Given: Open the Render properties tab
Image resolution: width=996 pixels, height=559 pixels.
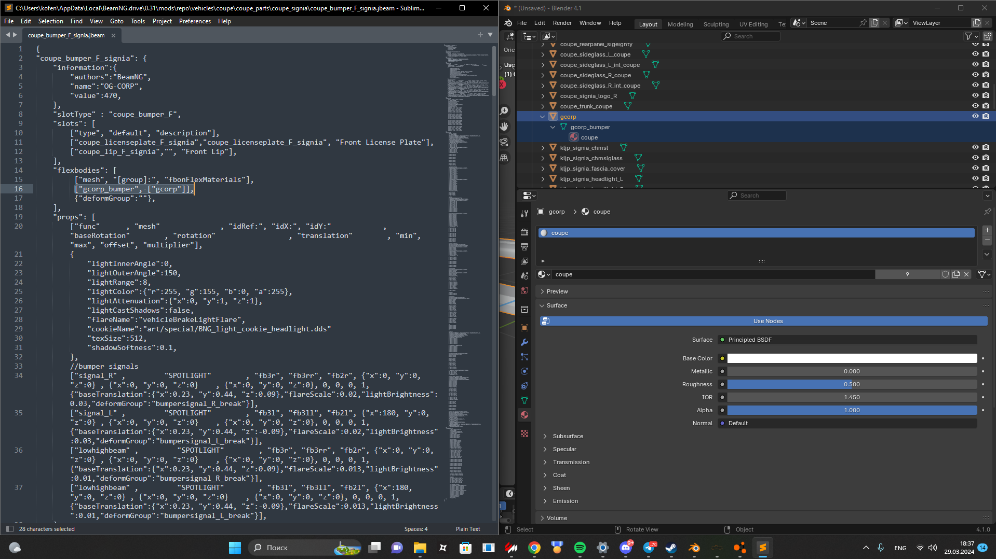Looking at the screenshot, I should [524, 232].
